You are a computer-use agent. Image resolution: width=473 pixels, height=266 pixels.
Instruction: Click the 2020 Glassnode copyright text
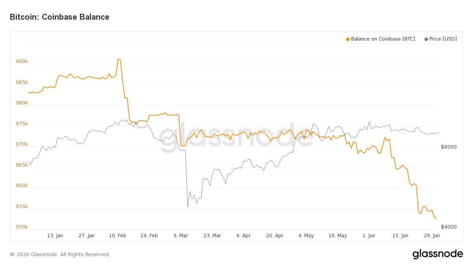click(x=60, y=255)
